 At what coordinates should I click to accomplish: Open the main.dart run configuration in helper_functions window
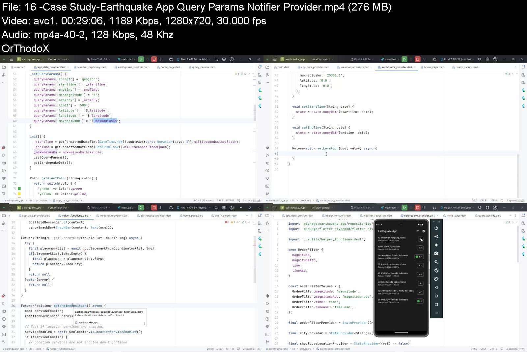127,208
